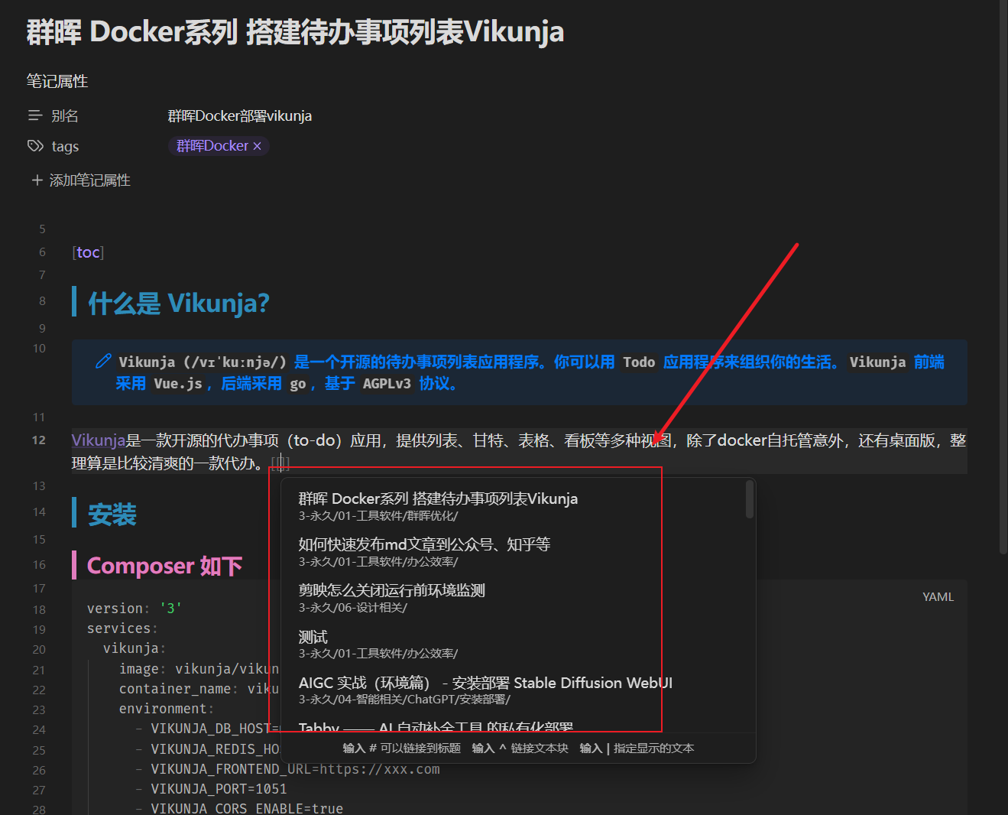The height and width of the screenshot is (815, 1008).
Task: Click line number 12 in the gutter
Action: coord(39,440)
